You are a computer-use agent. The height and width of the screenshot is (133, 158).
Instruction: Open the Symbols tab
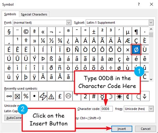[x=10, y=14]
